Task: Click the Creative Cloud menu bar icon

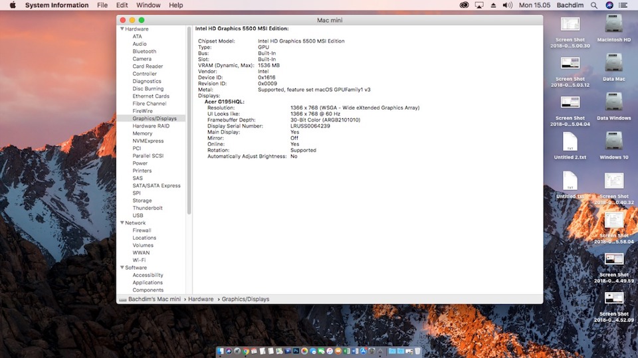Action: (x=465, y=5)
